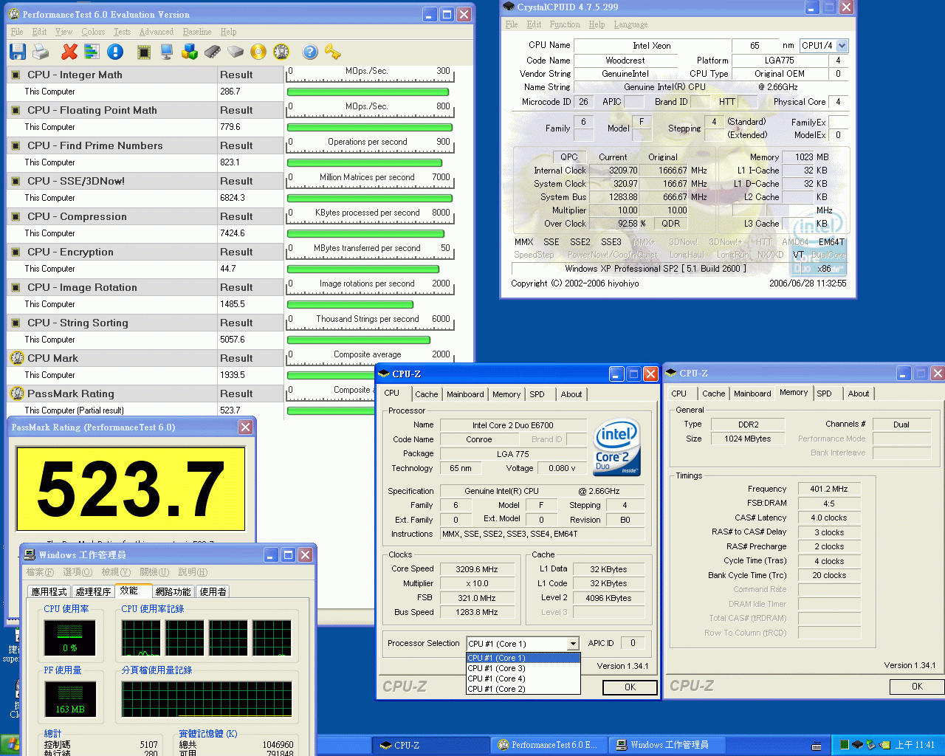Click the Integer Math green result bar
The height and width of the screenshot is (756, 945).
tap(368, 92)
